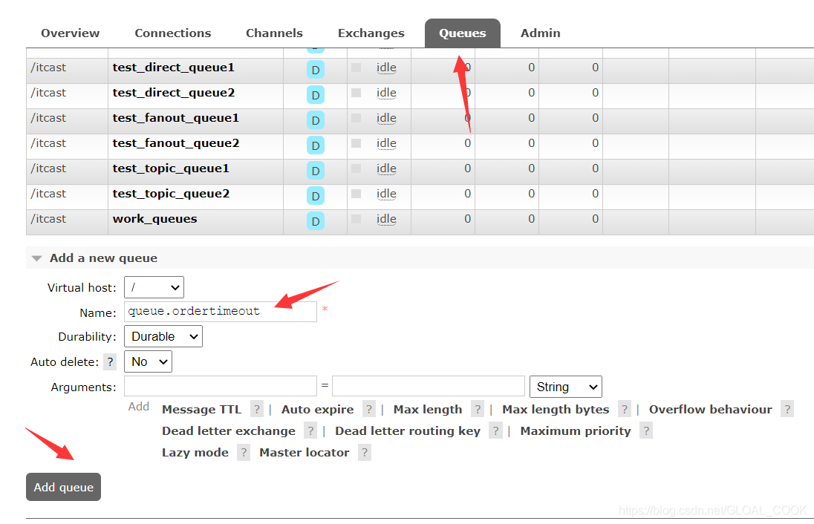Click the D durable badge for test_fanout_queue1
The width and height of the screenshot is (814, 524).
point(315,120)
